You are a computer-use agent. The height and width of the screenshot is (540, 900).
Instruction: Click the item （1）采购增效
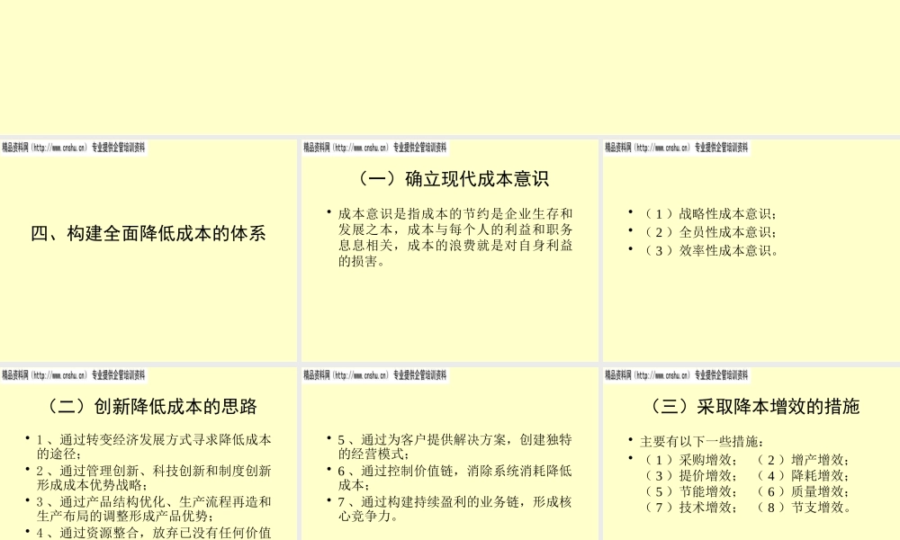[688, 460]
